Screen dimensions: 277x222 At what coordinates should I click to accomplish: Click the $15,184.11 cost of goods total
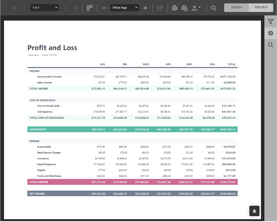click(x=229, y=106)
